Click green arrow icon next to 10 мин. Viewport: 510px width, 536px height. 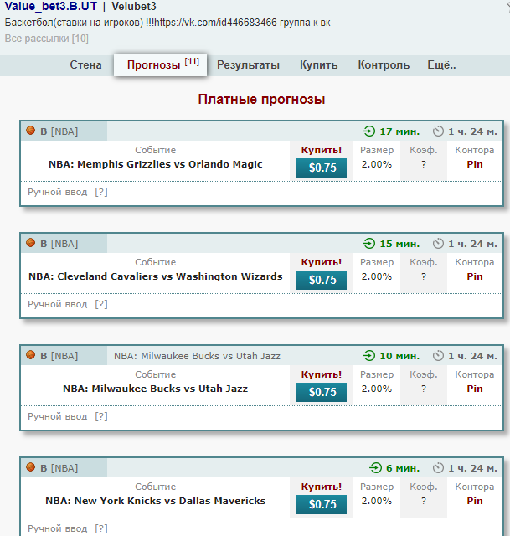368,355
